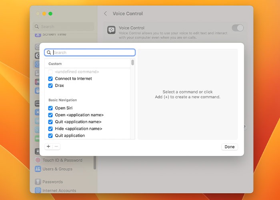Click the Done button
The width and height of the screenshot is (280, 200).
tap(230, 147)
